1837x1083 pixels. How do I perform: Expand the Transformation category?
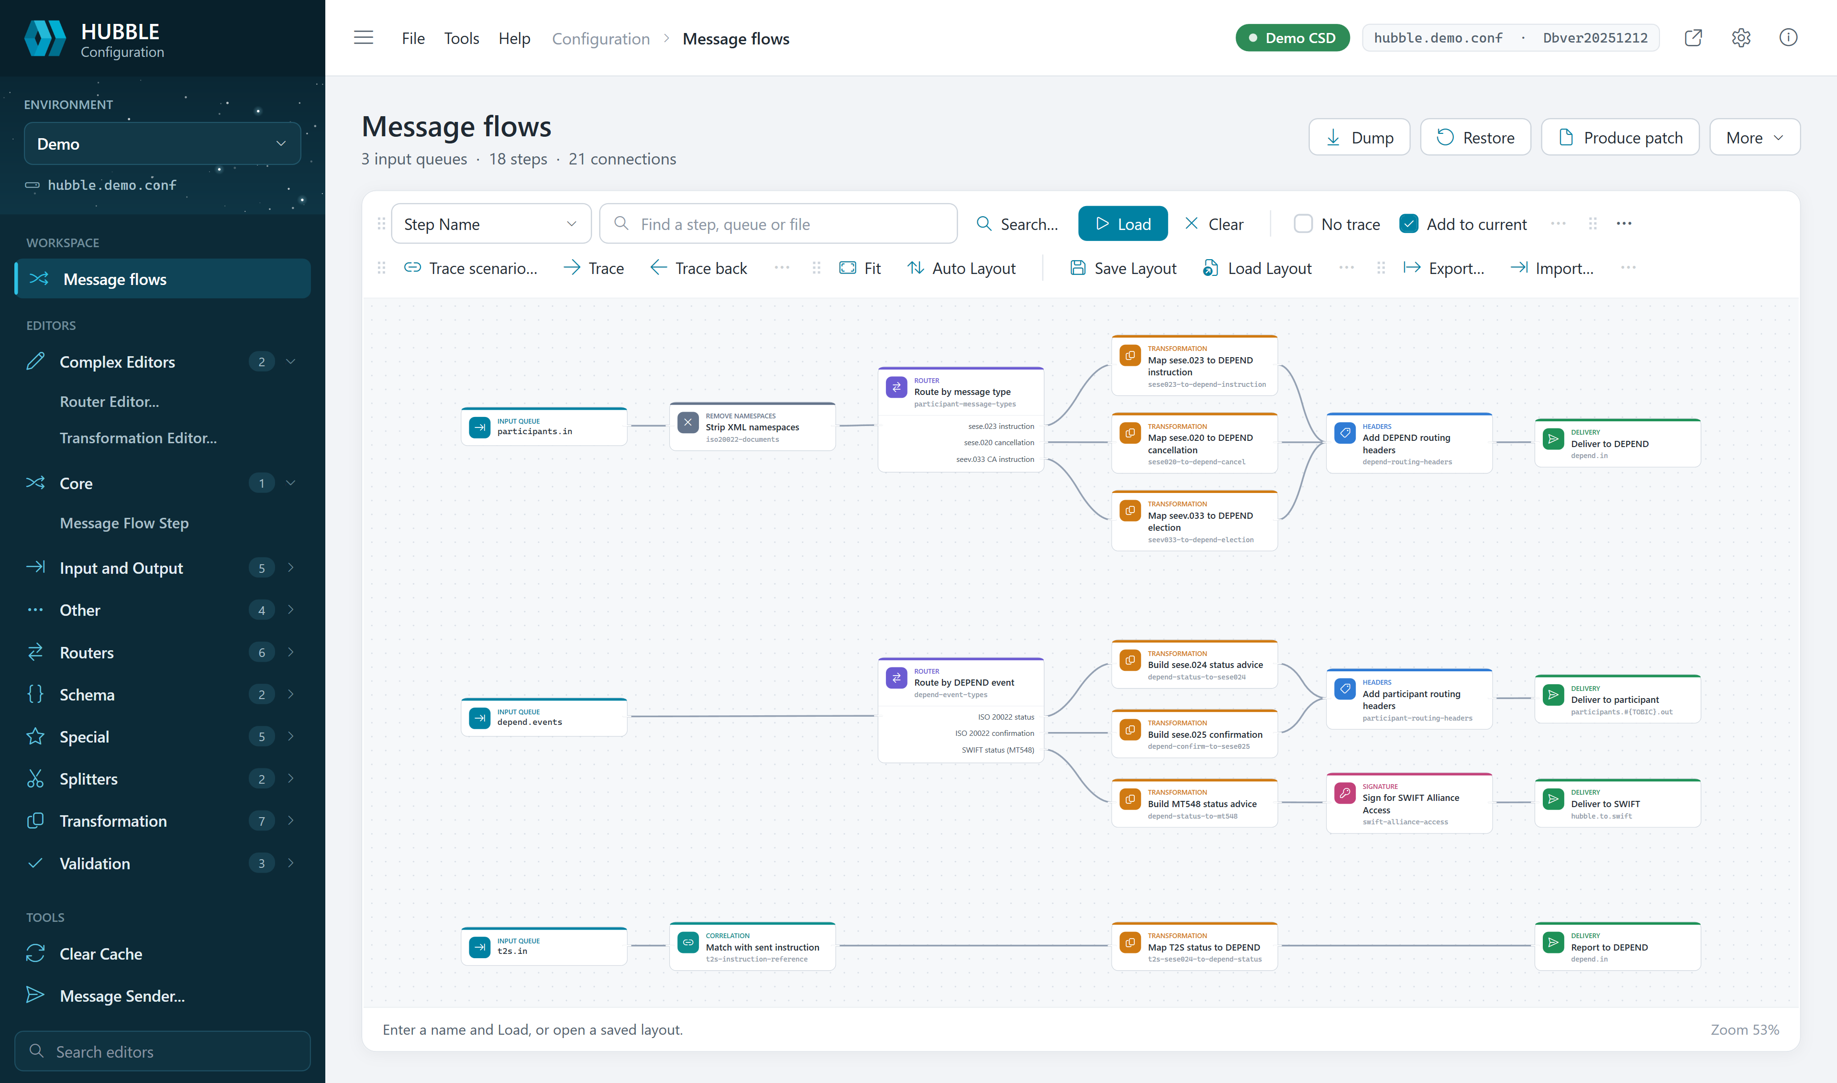point(290,820)
